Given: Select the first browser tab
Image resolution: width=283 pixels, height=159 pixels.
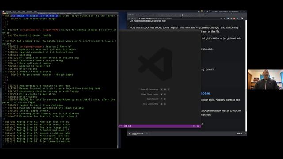Looking at the screenshot, I should pyautogui.click(x=146, y=15).
